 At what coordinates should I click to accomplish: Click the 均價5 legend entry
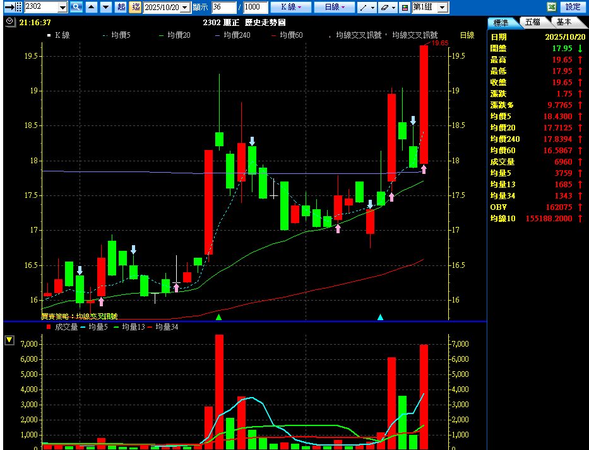[117, 35]
